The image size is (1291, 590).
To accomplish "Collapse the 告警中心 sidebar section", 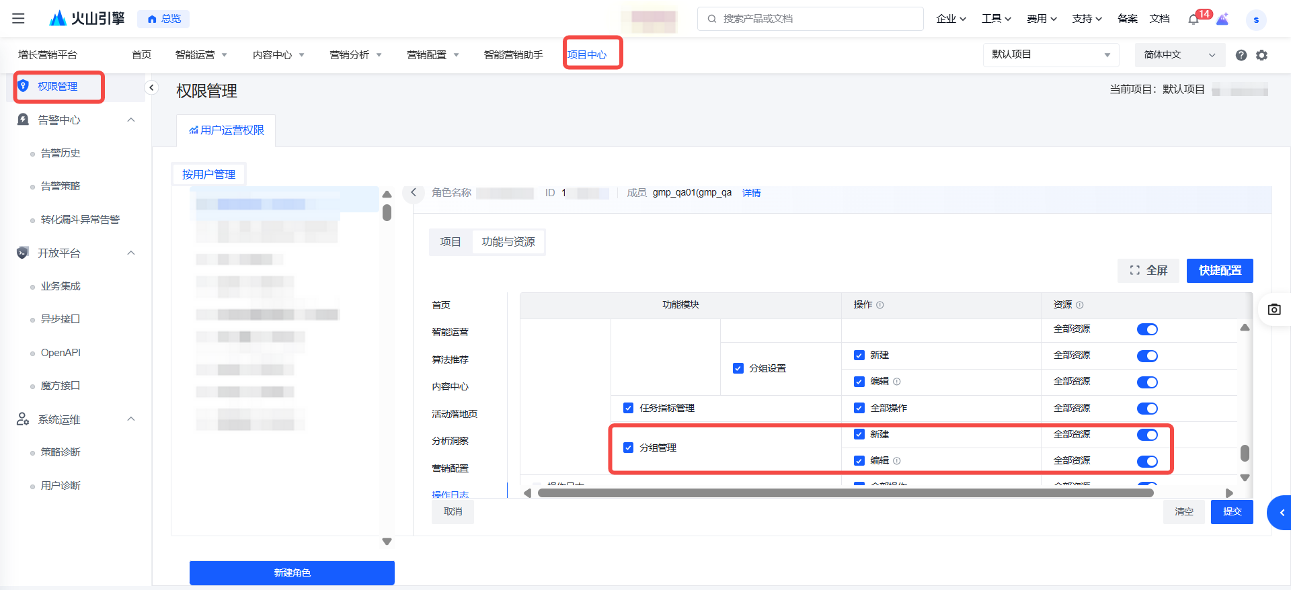I will click(x=131, y=120).
